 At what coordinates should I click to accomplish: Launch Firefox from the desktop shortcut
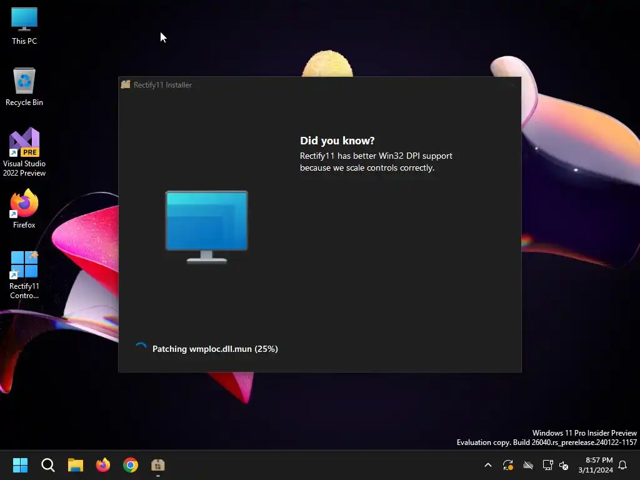pos(24,209)
